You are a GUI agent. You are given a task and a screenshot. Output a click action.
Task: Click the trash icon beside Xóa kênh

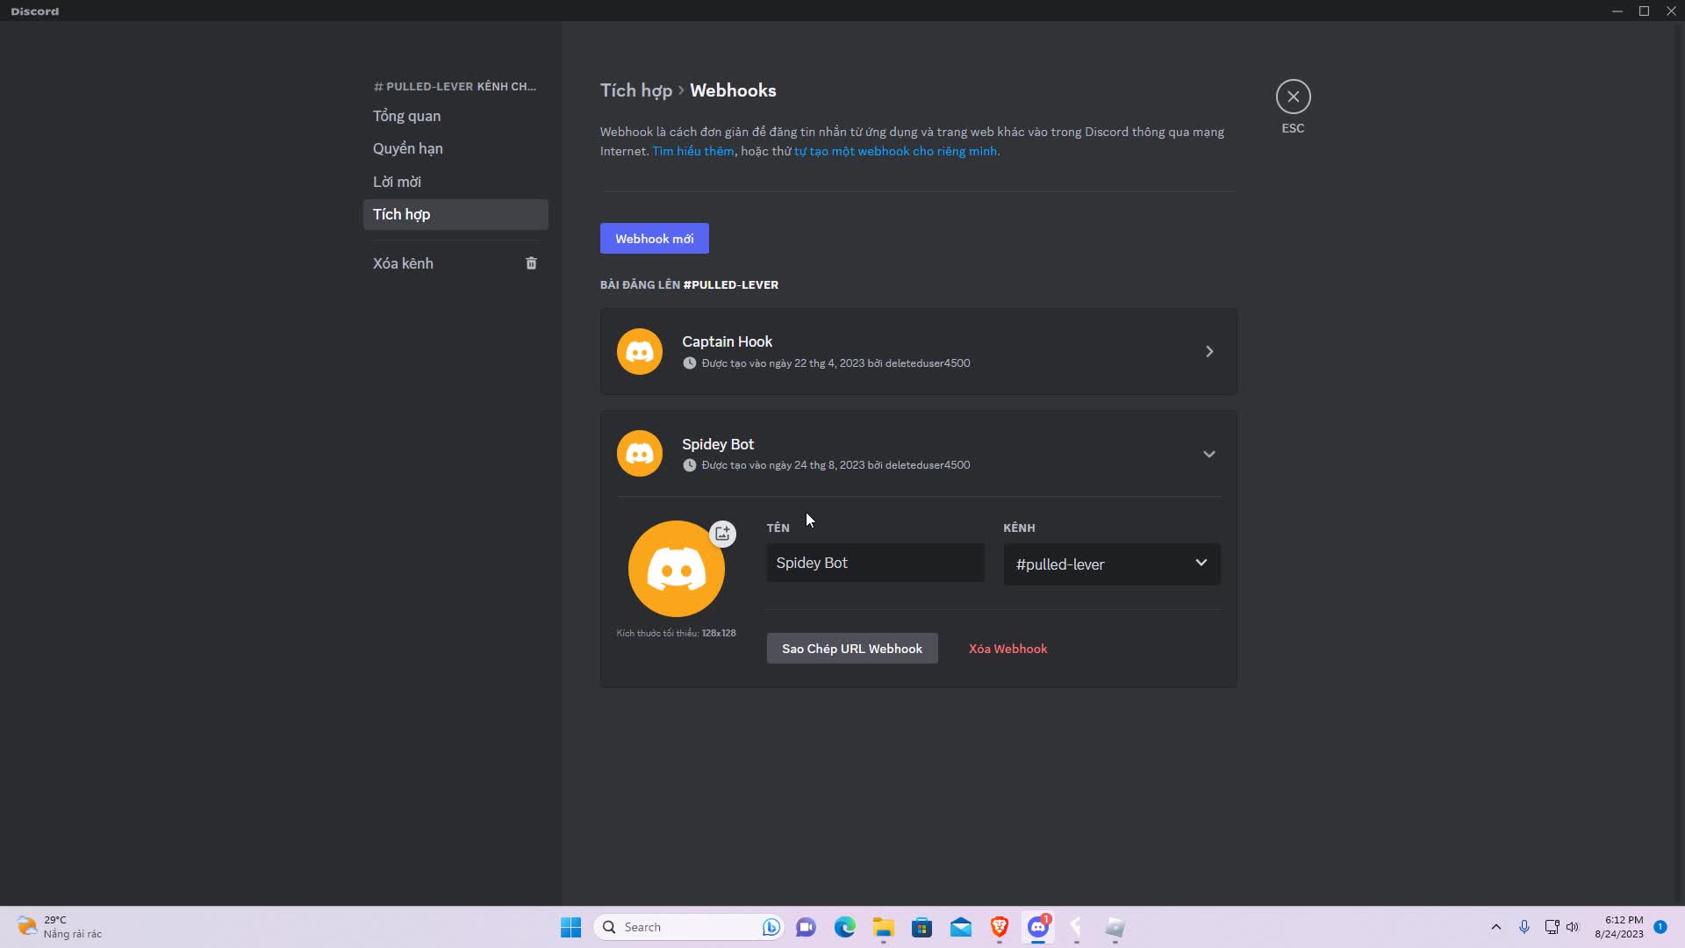click(531, 262)
